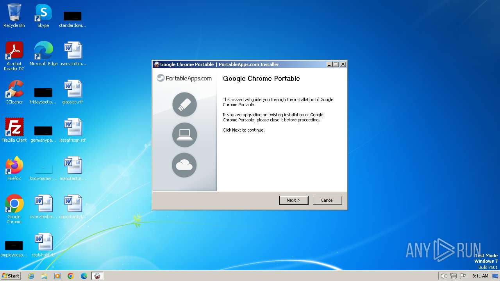Click the network icon in system tray

click(x=454, y=276)
